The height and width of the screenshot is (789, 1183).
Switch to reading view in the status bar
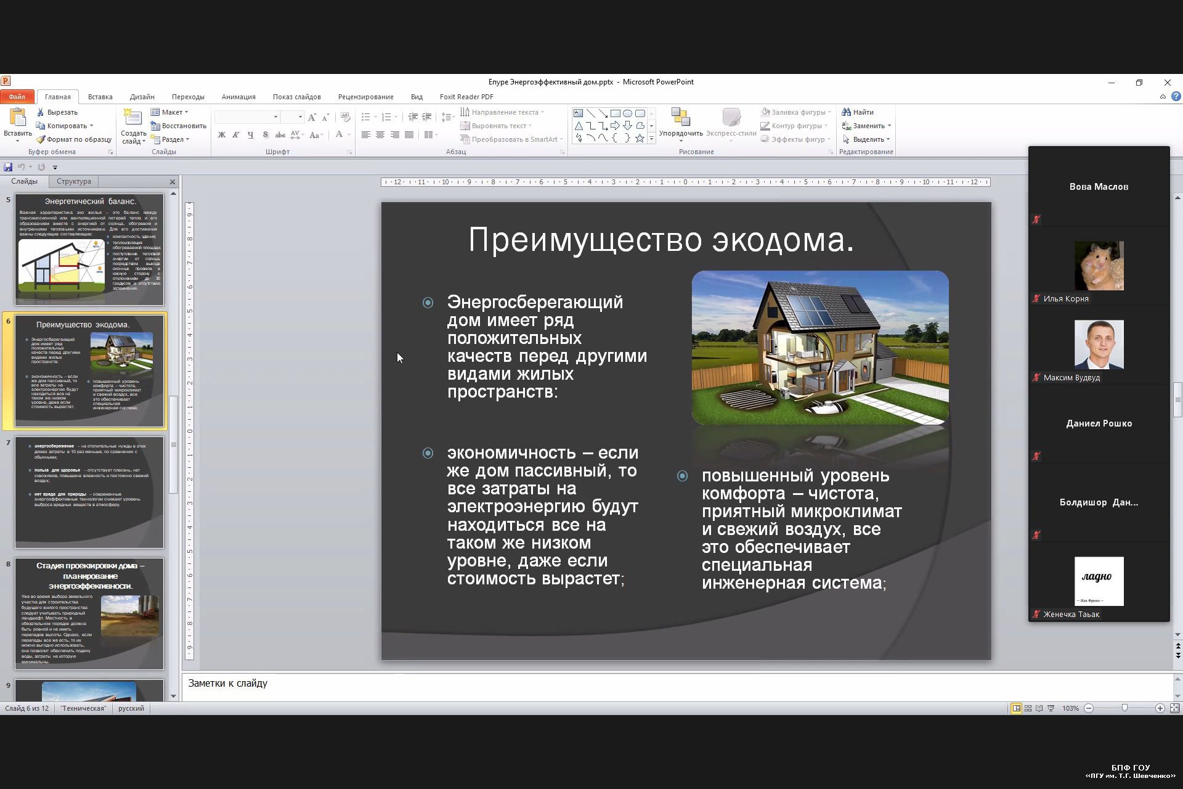click(1039, 708)
